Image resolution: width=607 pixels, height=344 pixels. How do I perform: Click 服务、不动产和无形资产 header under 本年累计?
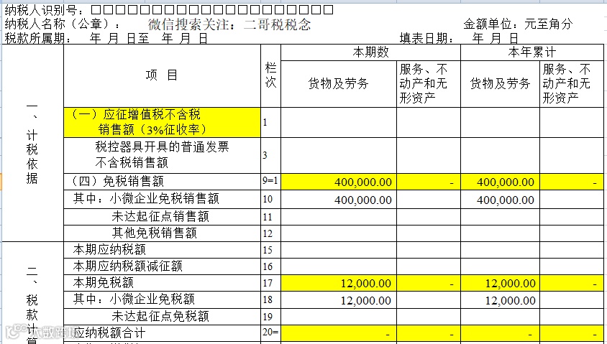[572, 84]
